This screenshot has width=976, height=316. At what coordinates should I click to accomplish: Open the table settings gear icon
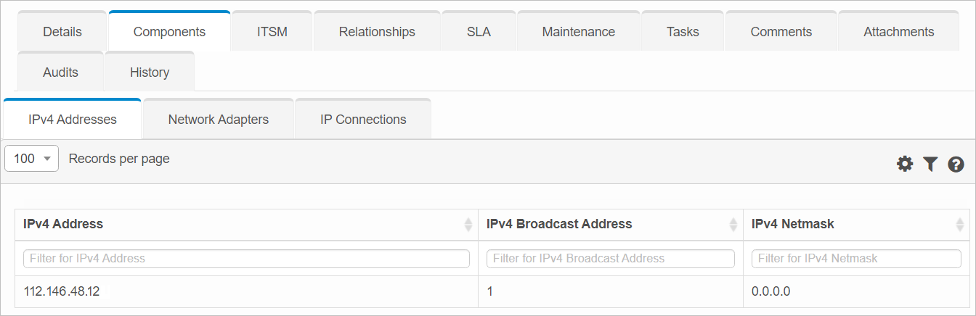pos(904,164)
